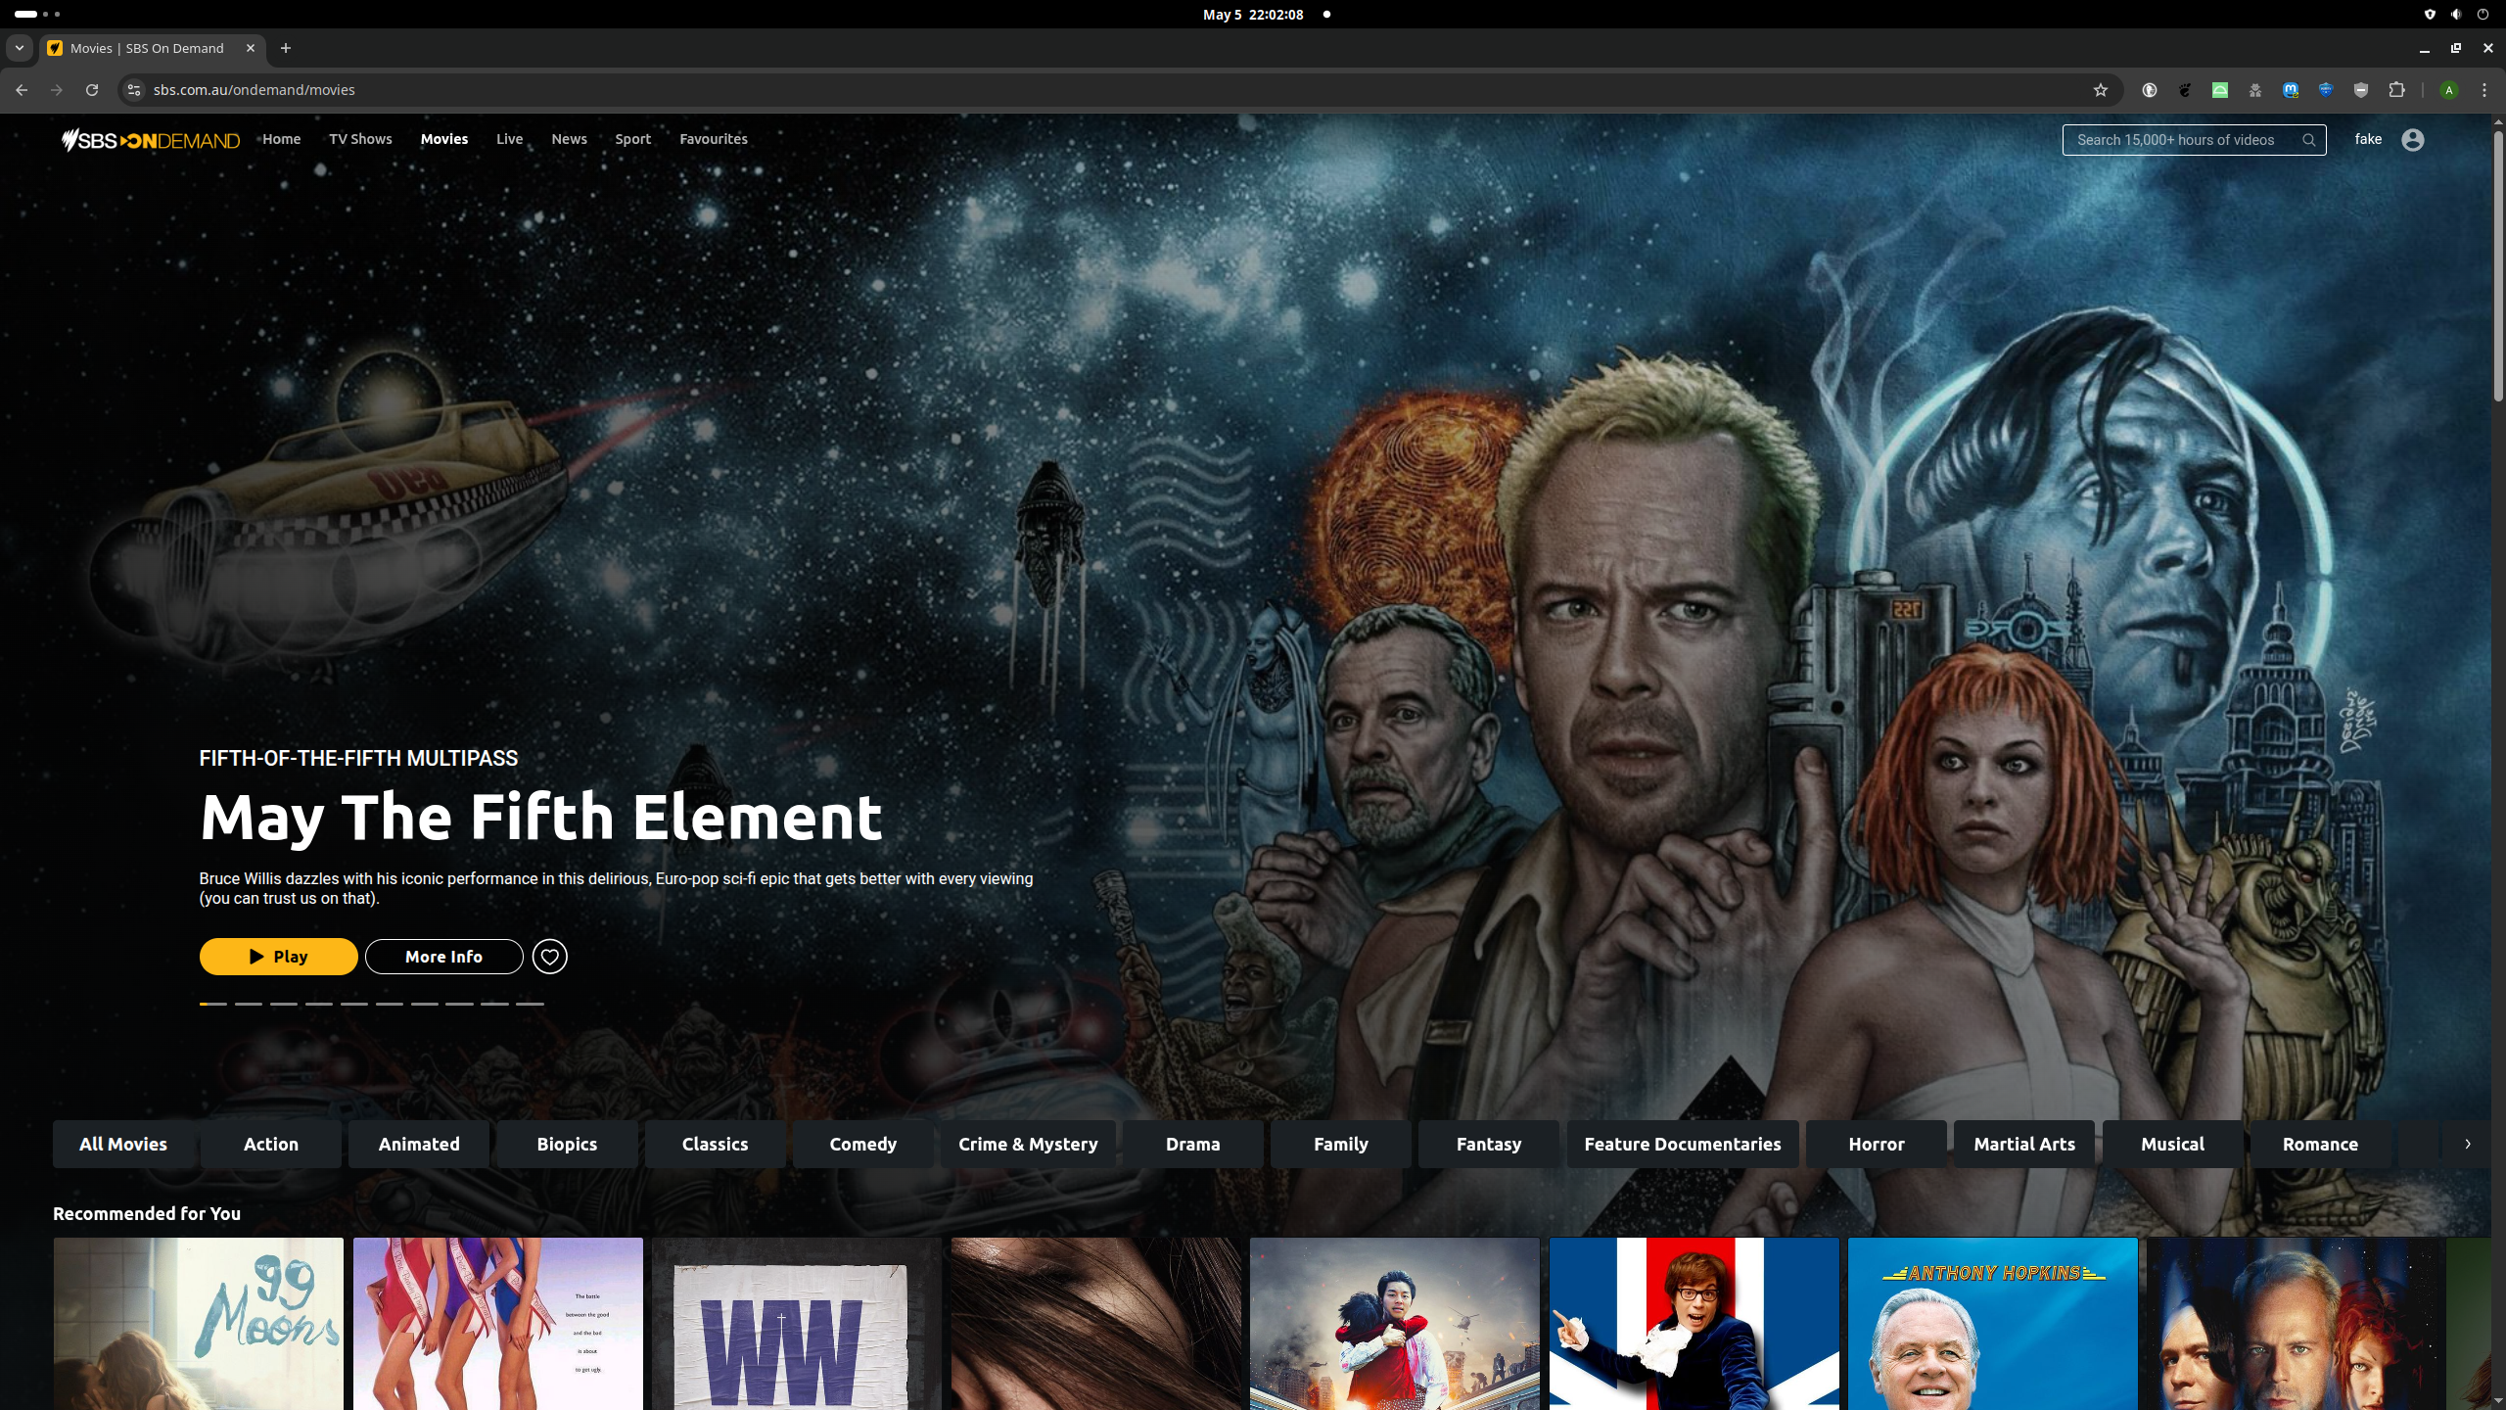Select the Animated genre
2506x1410 pixels.
tap(419, 1144)
